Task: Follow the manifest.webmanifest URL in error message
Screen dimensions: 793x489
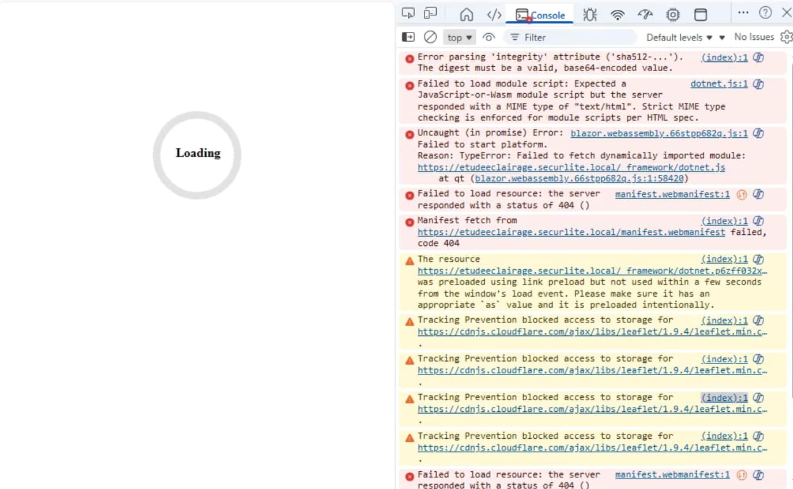Action: pyautogui.click(x=571, y=232)
